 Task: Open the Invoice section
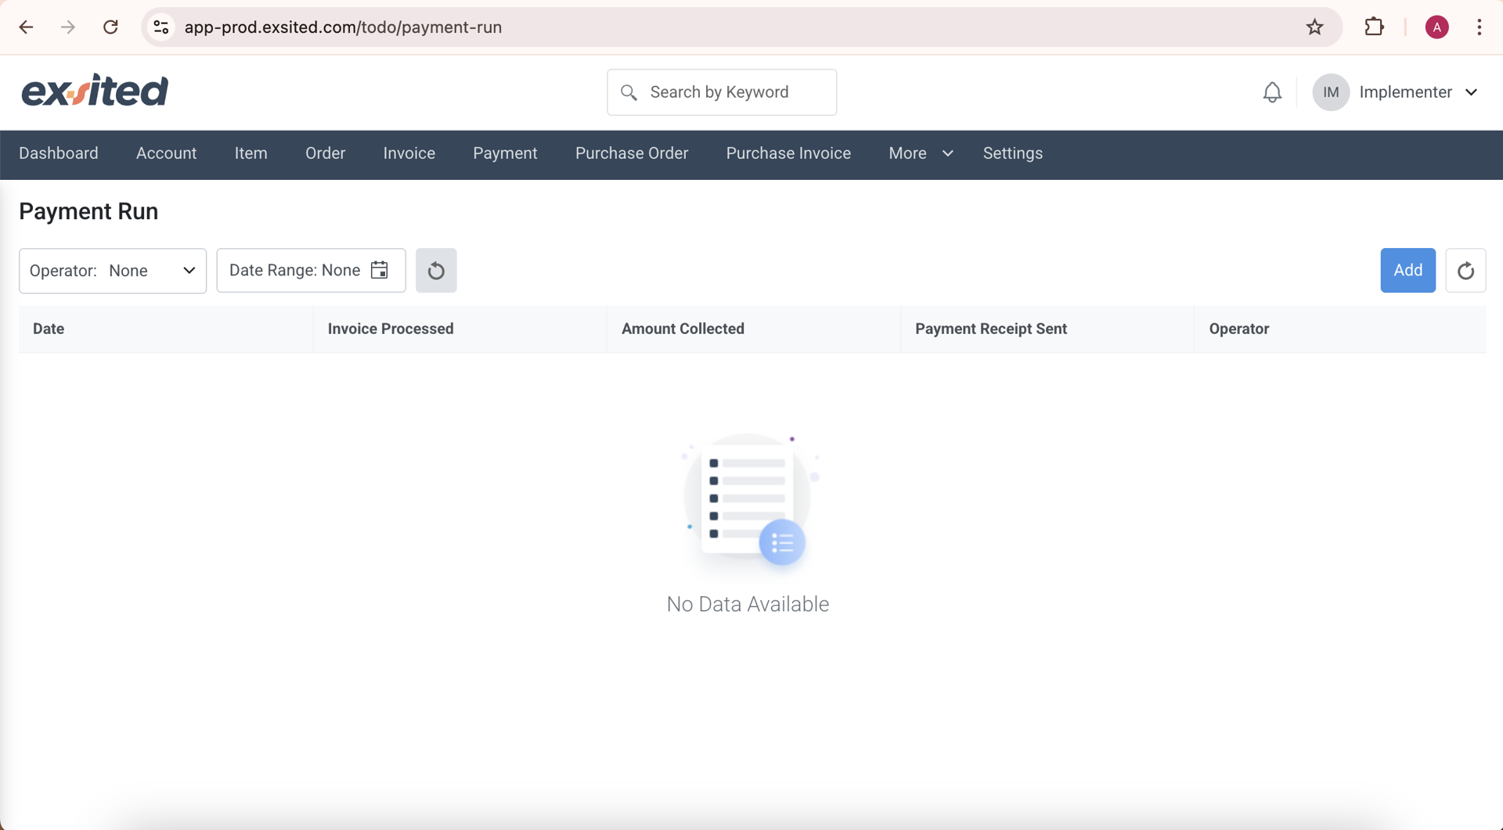[409, 153]
